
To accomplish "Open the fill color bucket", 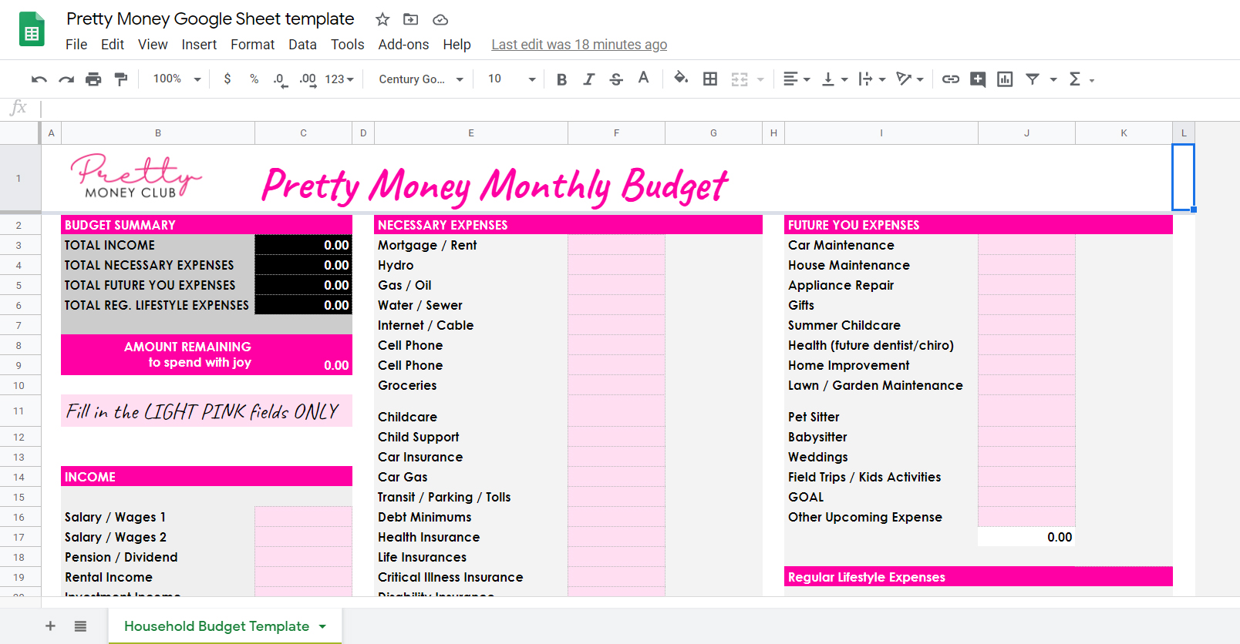I will [x=680, y=79].
